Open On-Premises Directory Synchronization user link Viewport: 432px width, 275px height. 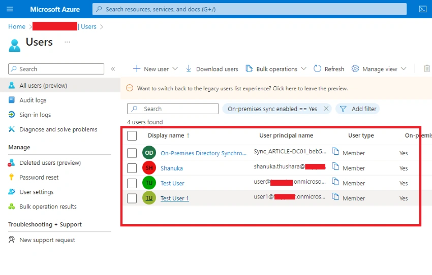pos(203,153)
